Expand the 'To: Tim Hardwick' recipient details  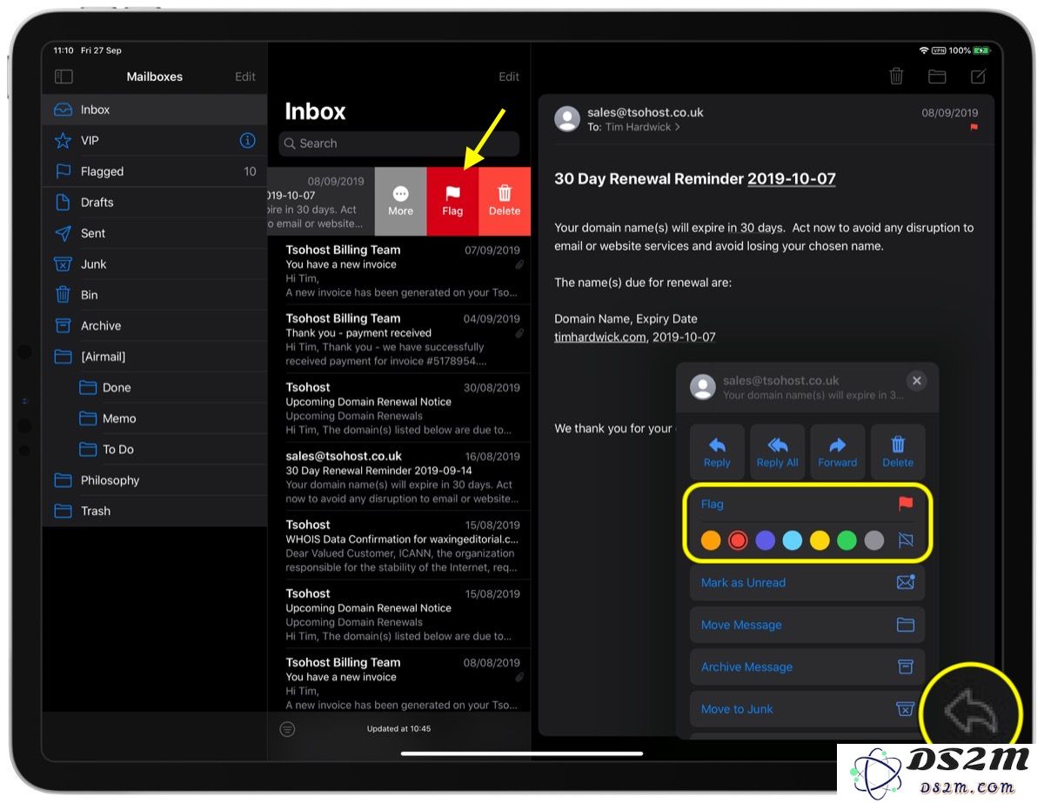click(634, 127)
